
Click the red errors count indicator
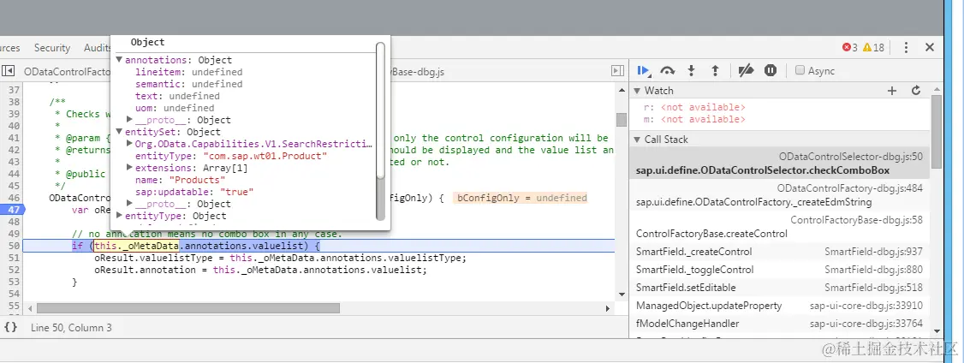pyautogui.click(x=850, y=47)
